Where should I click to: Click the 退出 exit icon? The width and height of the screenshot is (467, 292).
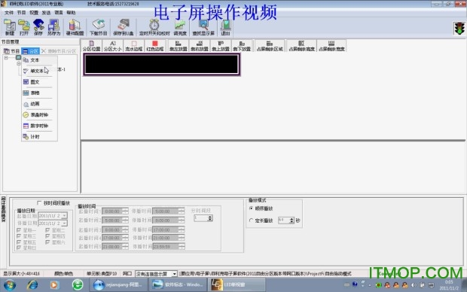coord(225,27)
